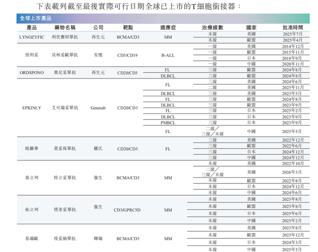Click the 利伏賽坦單抗 drug name
This screenshot has width=318, height=252.
[x=65, y=37]
